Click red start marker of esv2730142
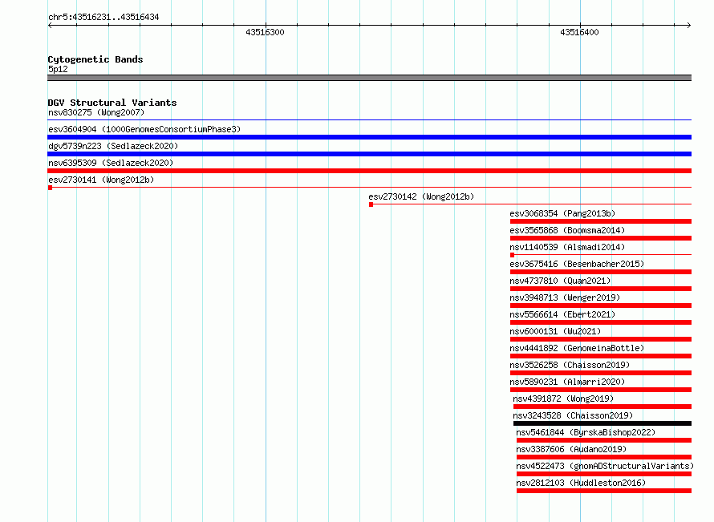This screenshot has width=714, height=522. (371, 204)
